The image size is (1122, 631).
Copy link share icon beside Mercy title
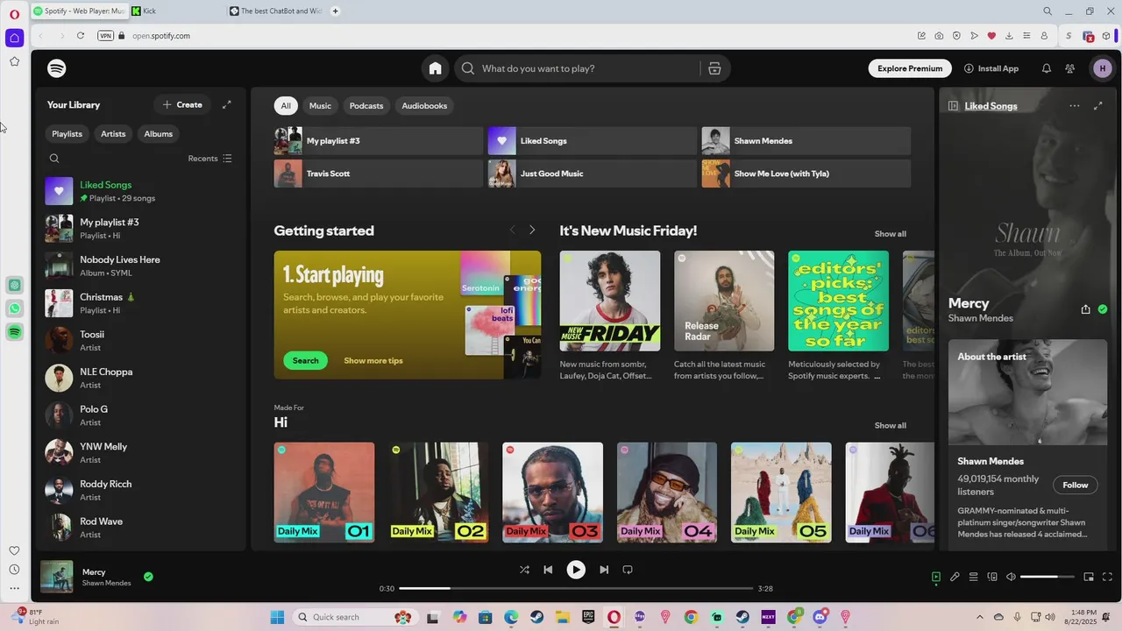pyautogui.click(x=1086, y=309)
